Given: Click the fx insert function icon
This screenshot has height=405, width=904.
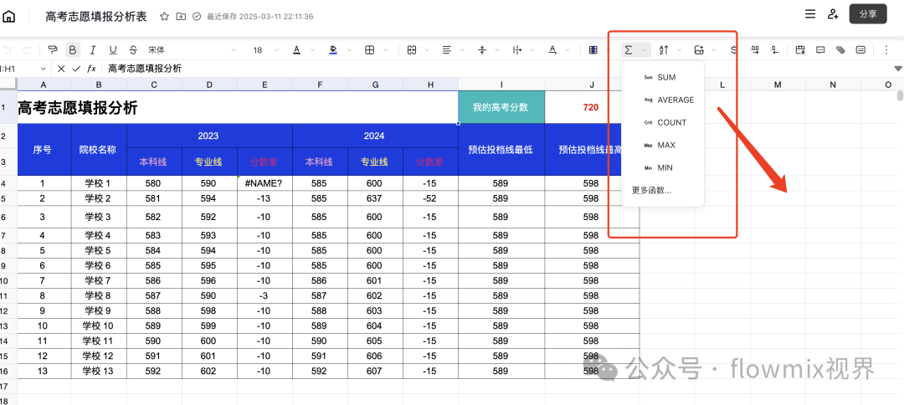Looking at the screenshot, I should [91, 69].
